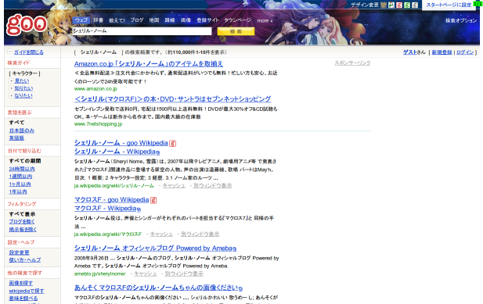The width and height of the screenshot is (483, 304).
Task: Open the 見たい guide link
Action: tap(22, 80)
